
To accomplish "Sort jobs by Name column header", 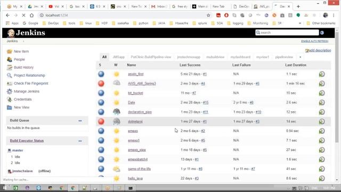I will point(132,65).
